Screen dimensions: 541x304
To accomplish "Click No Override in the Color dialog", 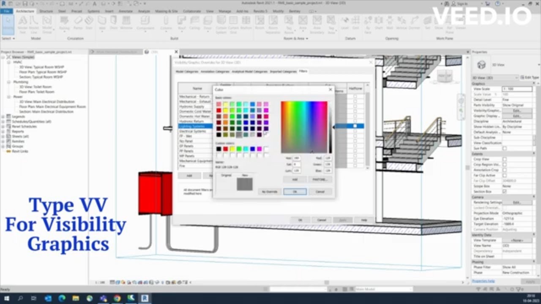I will (269, 192).
